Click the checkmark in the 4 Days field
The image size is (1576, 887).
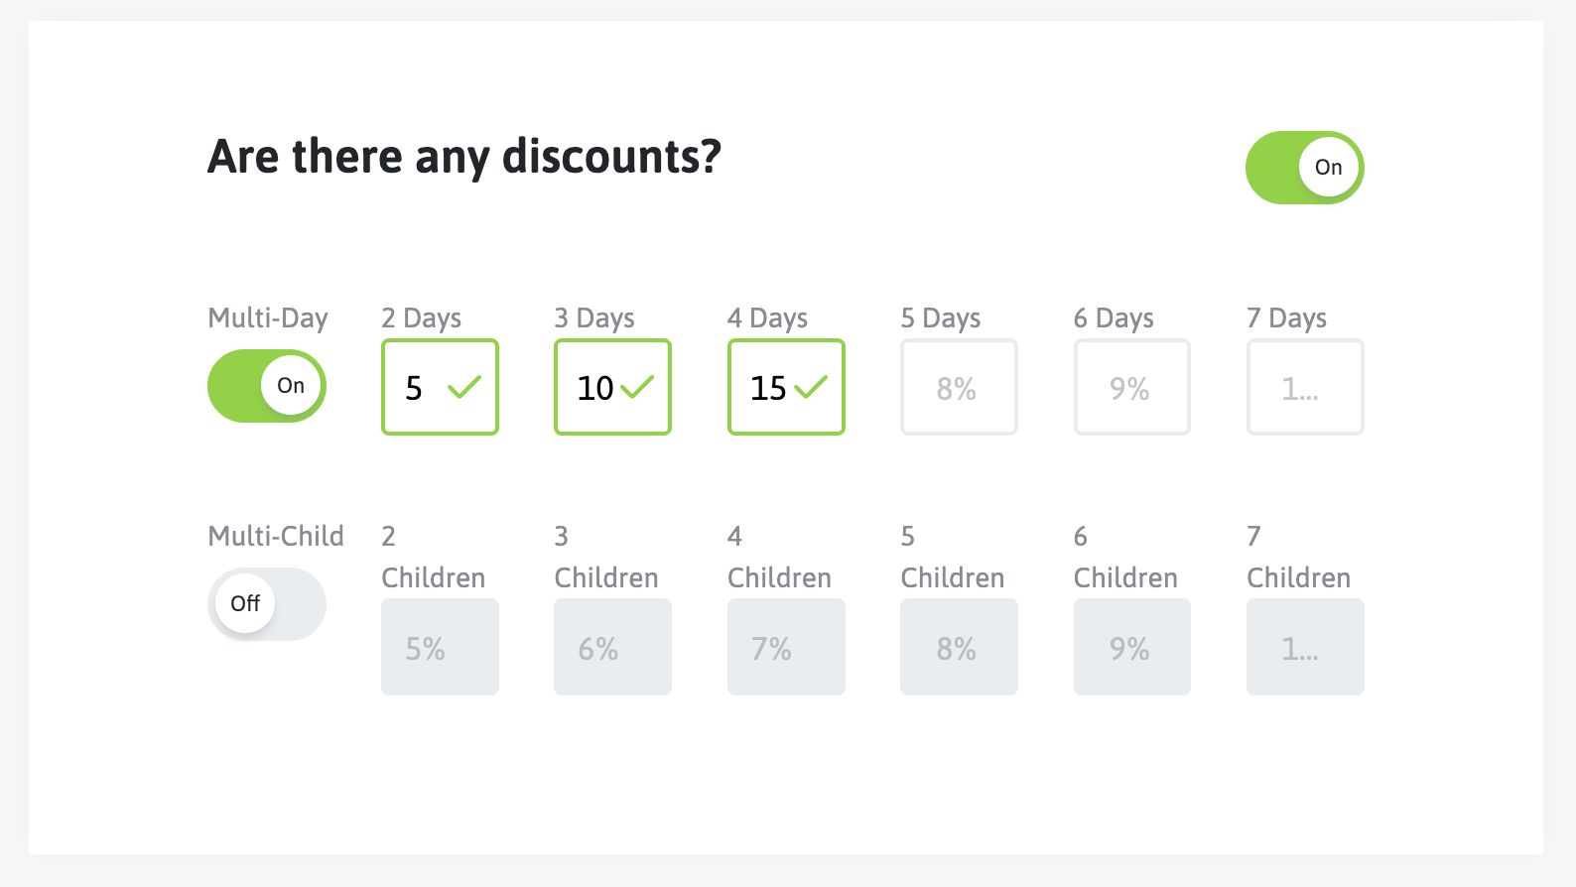[811, 387]
